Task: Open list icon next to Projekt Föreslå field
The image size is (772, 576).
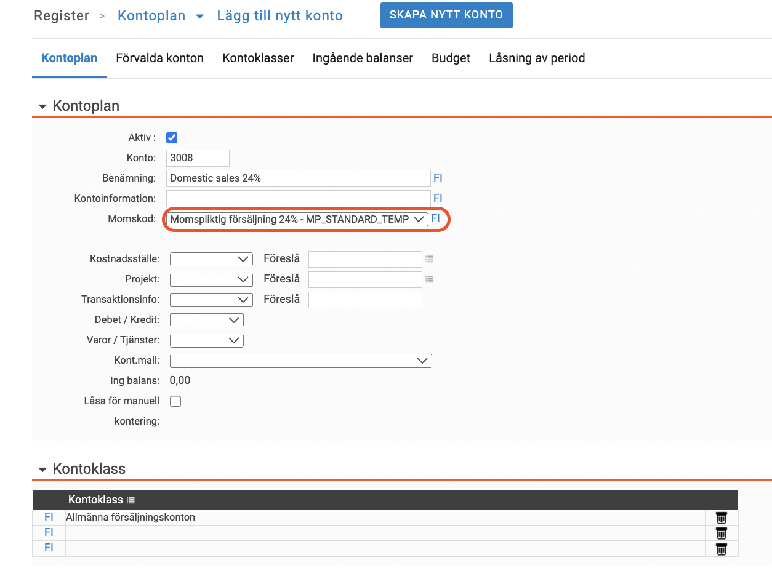Action: click(430, 279)
